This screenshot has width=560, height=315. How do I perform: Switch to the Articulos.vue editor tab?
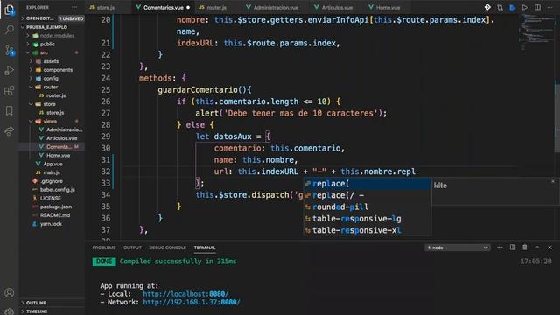click(336, 7)
